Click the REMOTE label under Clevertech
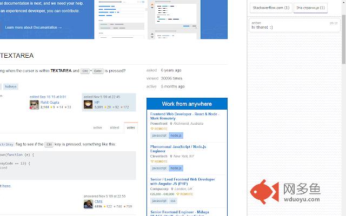The image size is (346, 216). (x=159, y=161)
